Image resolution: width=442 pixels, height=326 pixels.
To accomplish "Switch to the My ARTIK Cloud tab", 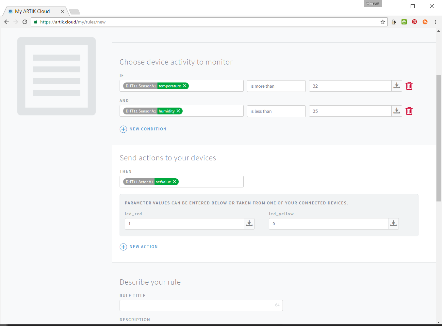I will (x=33, y=11).
